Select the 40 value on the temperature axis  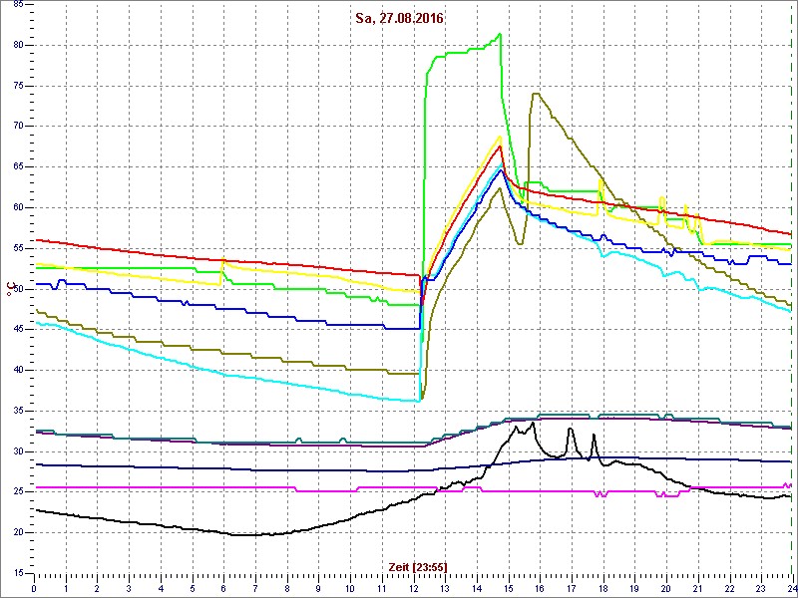[17, 370]
